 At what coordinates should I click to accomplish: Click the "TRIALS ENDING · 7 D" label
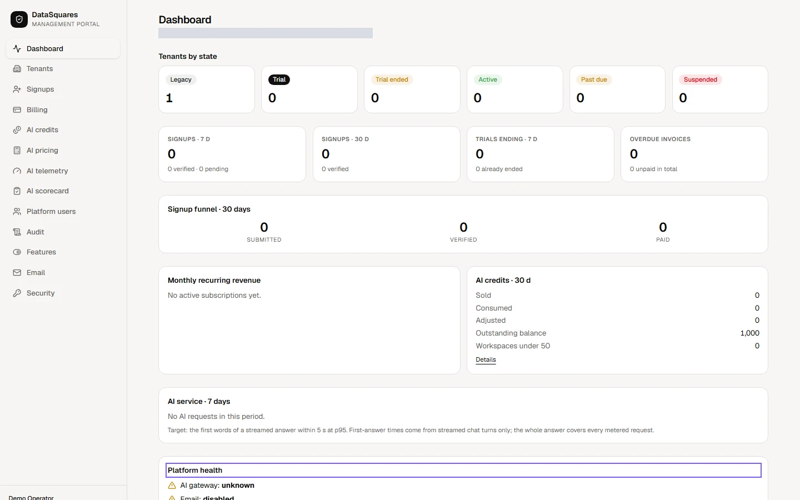point(506,139)
